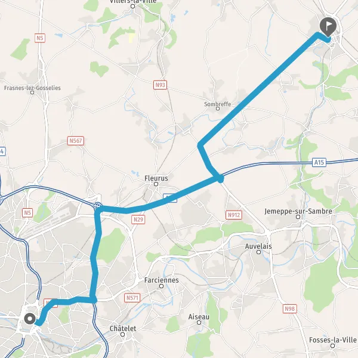Select the Fosses-la-Ville town label
Screen dimensions: 358x358
click(333, 340)
